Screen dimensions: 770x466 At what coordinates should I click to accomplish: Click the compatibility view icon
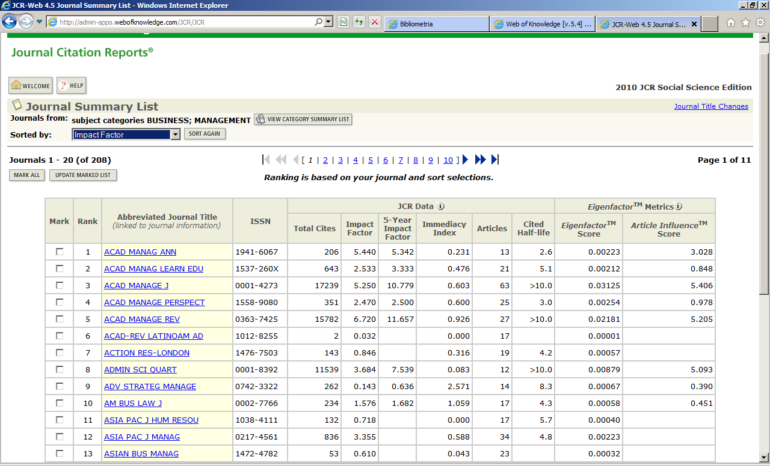343,22
